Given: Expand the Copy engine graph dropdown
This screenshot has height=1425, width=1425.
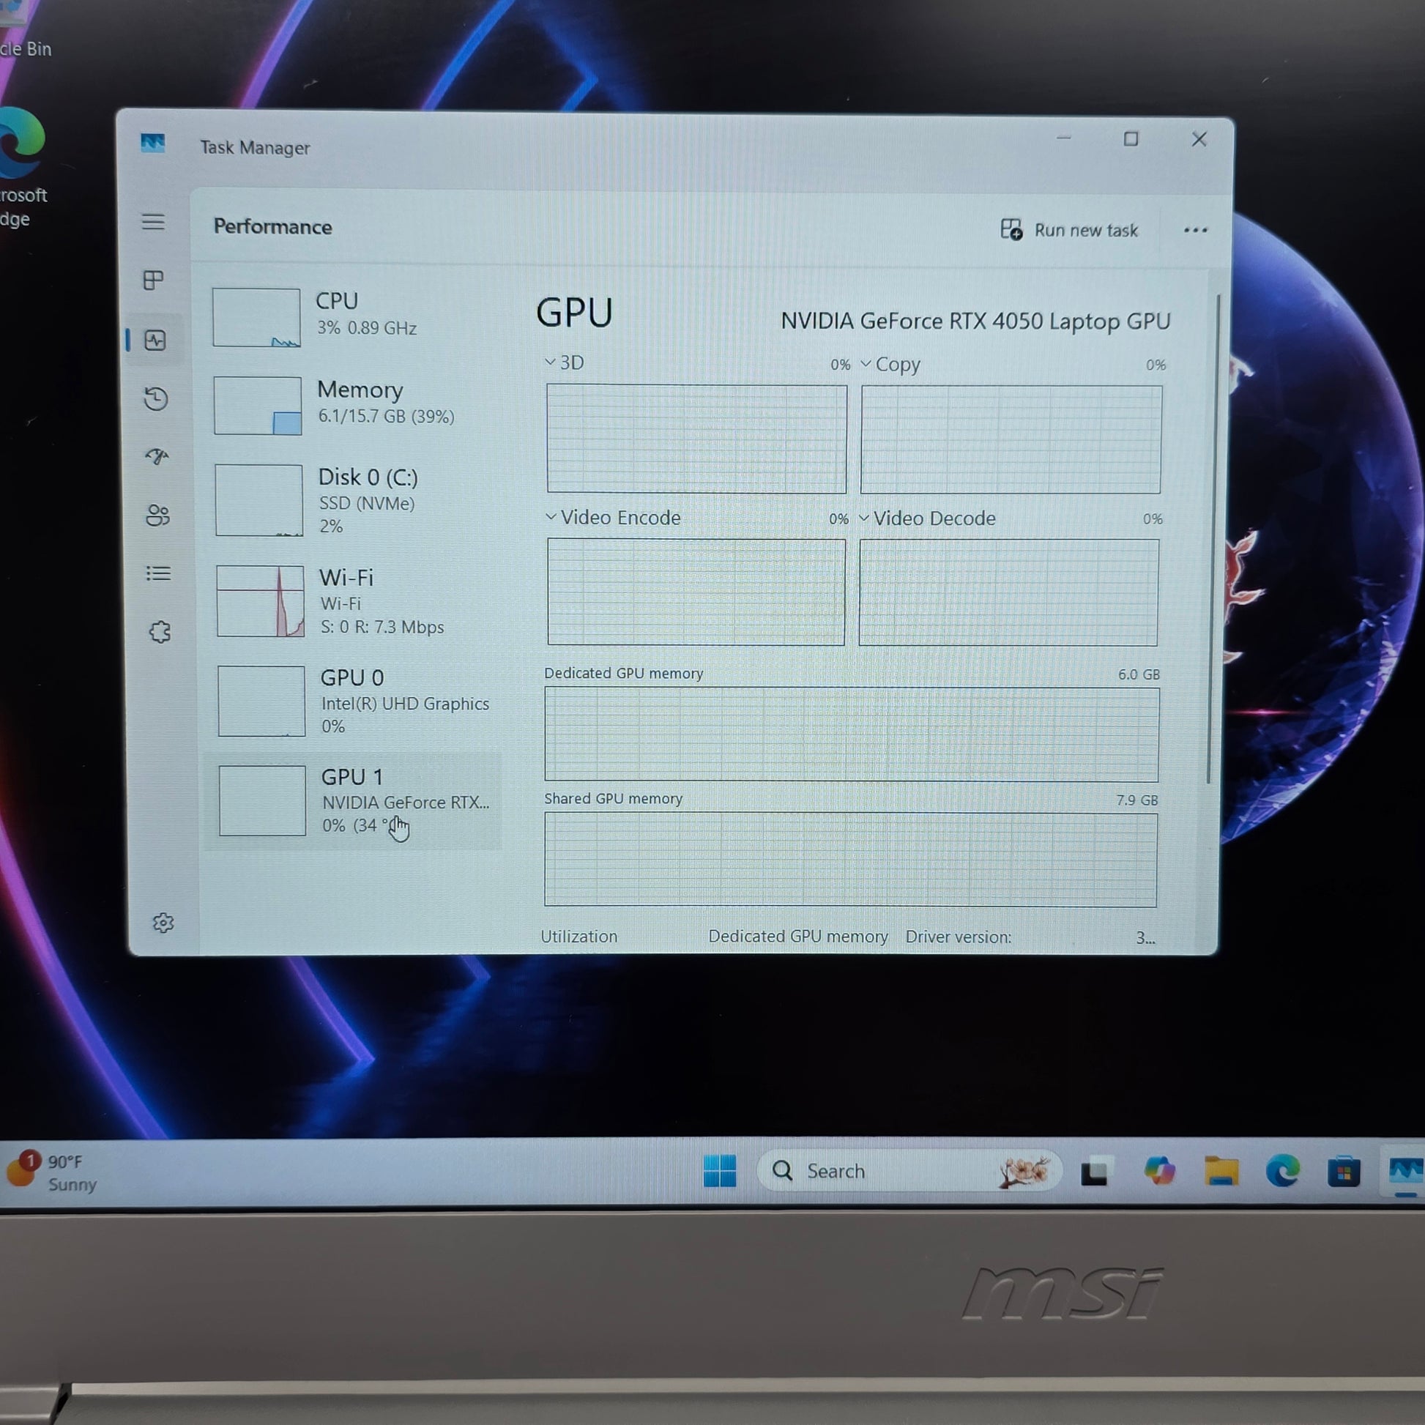Looking at the screenshot, I should pyautogui.click(x=890, y=365).
